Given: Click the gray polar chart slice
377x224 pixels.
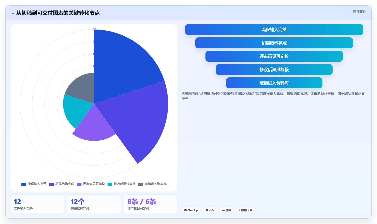Looking at the screenshot, I should pos(82,88).
